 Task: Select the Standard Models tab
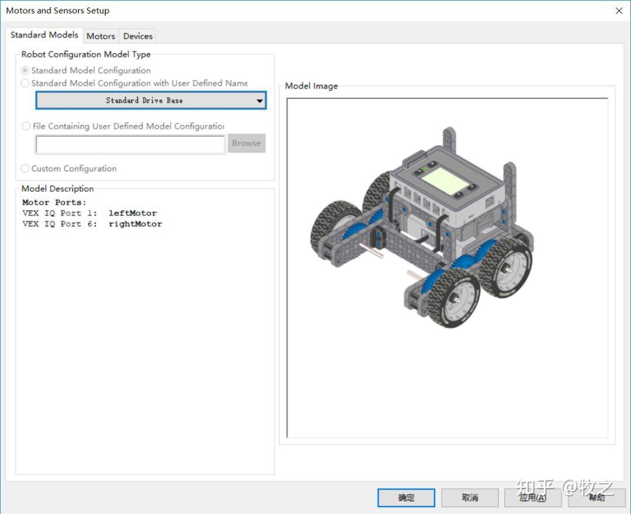(x=44, y=35)
